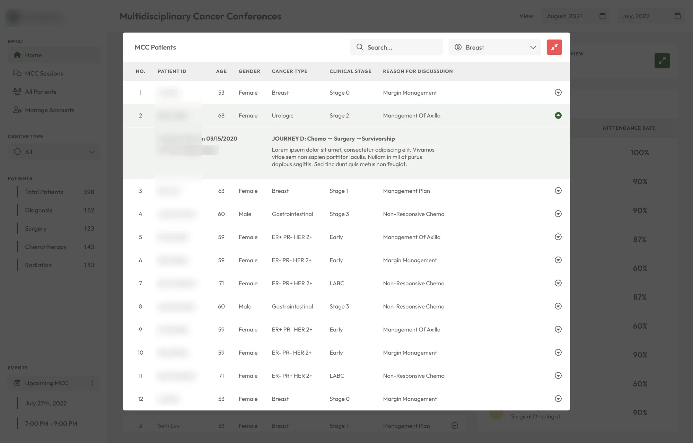Go to Home in the menu
This screenshot has width=693, height=443.
tap(54, 55)
